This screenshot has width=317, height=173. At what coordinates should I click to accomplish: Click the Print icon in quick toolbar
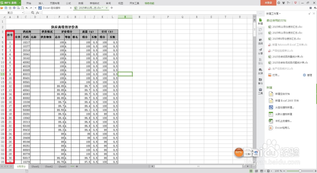coord(14,8)
